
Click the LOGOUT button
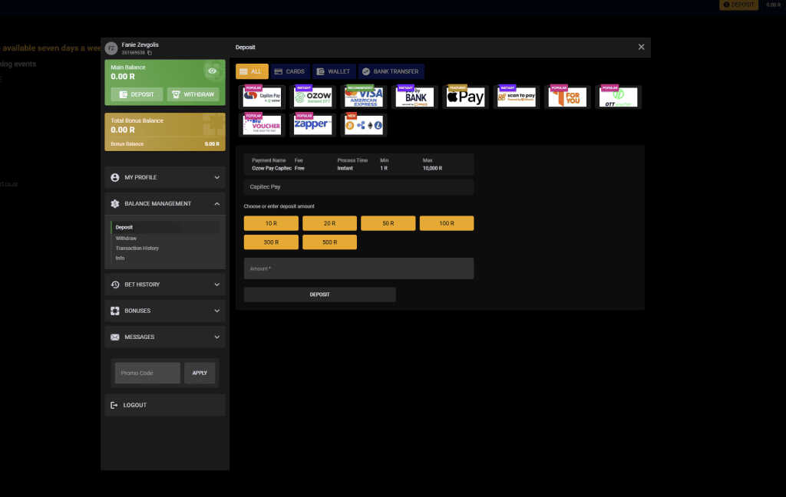(165, 405)
